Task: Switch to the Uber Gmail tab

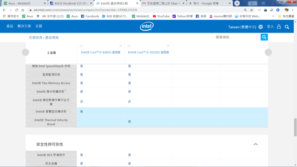Action: coord(163,3)
